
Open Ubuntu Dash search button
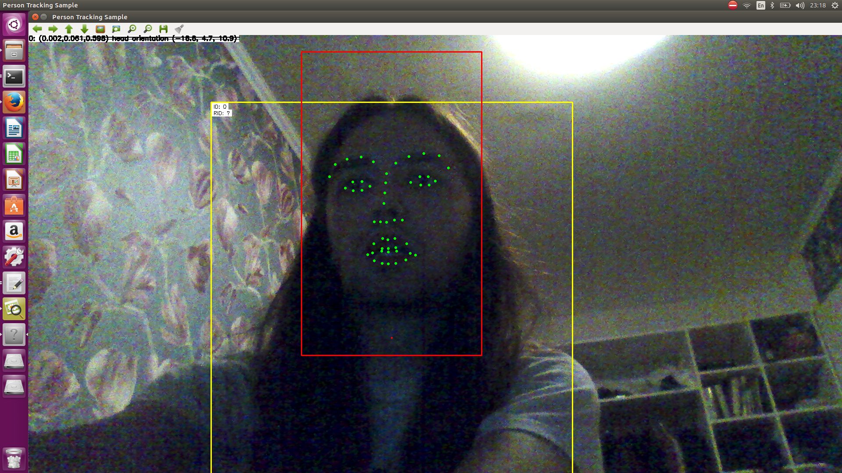(14, 25)
